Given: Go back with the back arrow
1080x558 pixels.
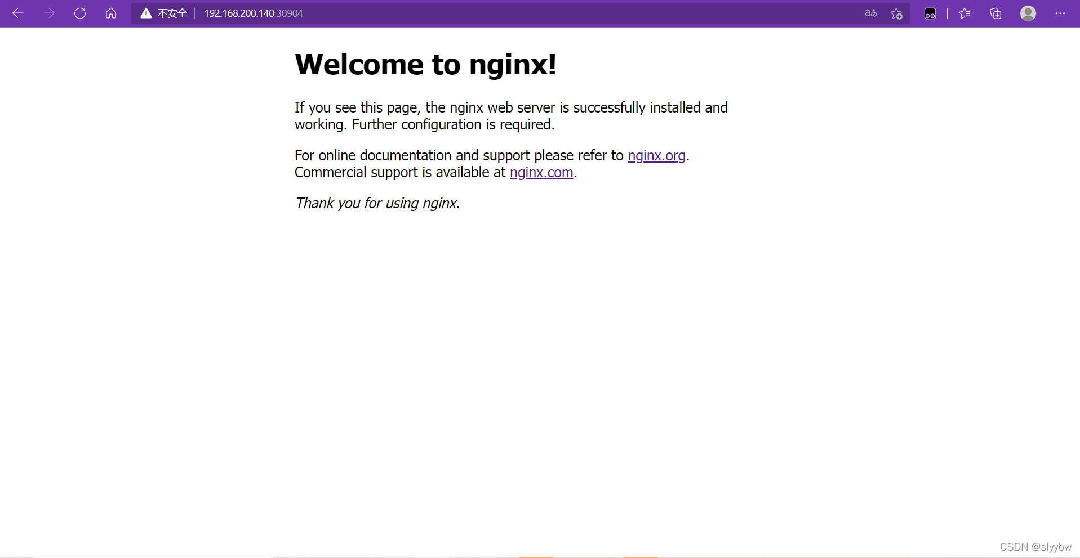Looking at the screenshot, I should (18, 13).
